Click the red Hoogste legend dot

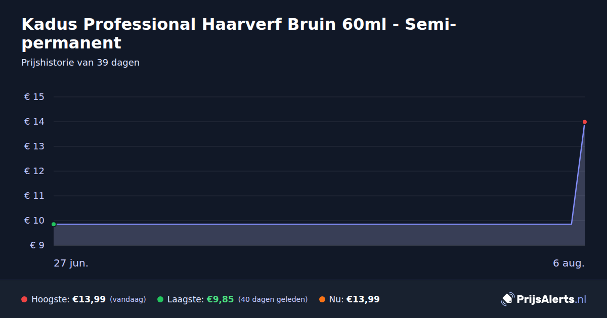tap(24, 299)
